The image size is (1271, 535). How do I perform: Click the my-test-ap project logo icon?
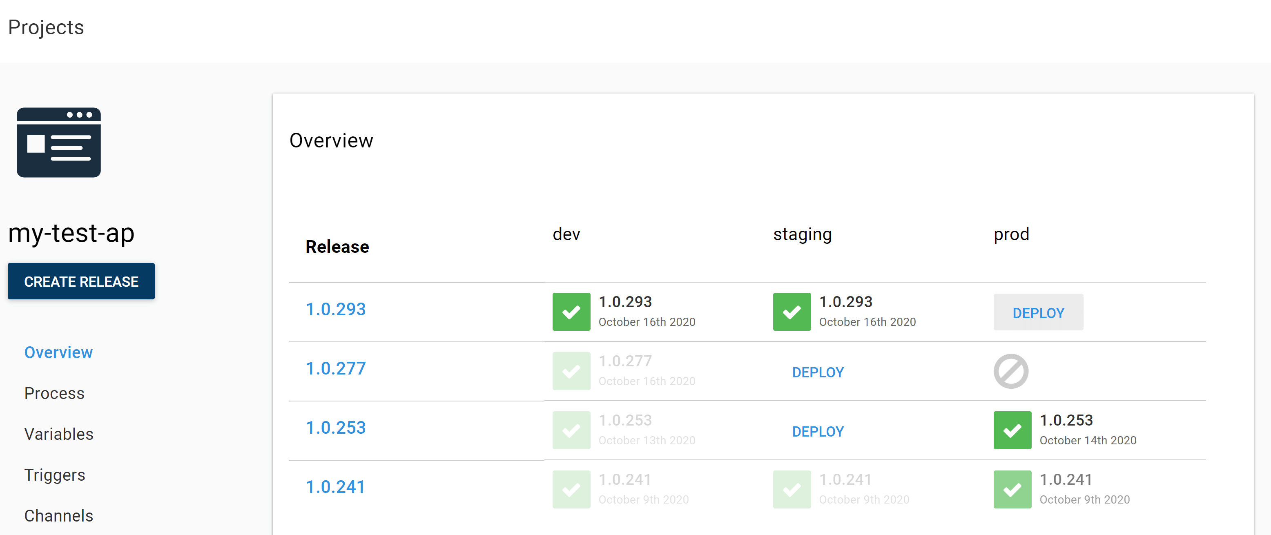[59, 143]
